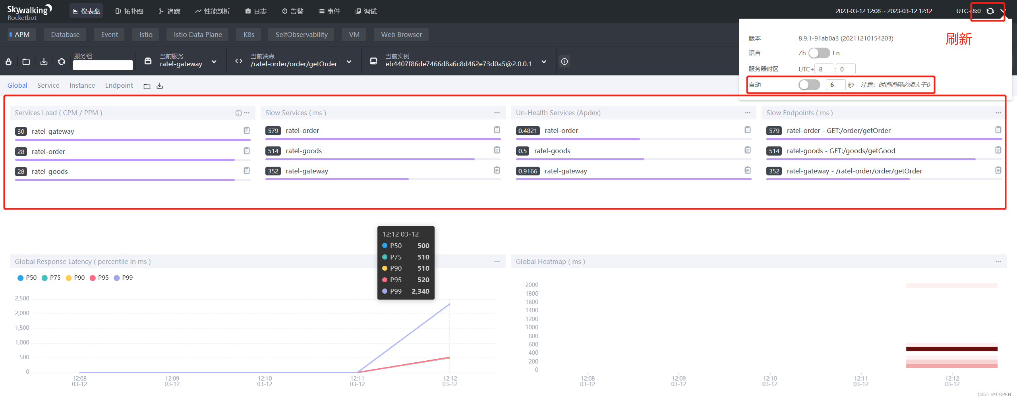Toggle P95 series in latency legend
Image resolution: width=1017 pixels, height=400 pixels.
click(x=99, y=278)
